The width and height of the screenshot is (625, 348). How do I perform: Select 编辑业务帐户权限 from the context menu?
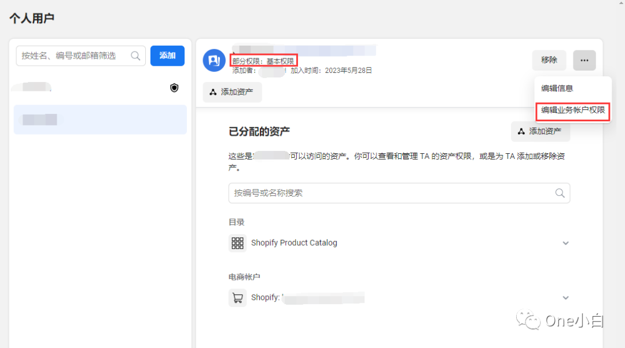[573, 112]
